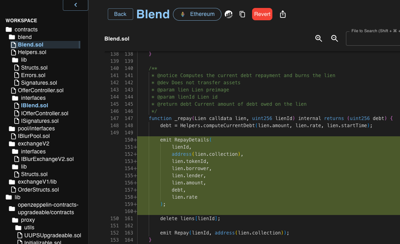The height and width of the screenshot is (244, 400).
Task: Click the File to Search input field
Action: pos(373,39)
